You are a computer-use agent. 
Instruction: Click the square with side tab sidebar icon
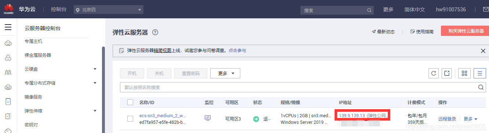tap(8, 116)
